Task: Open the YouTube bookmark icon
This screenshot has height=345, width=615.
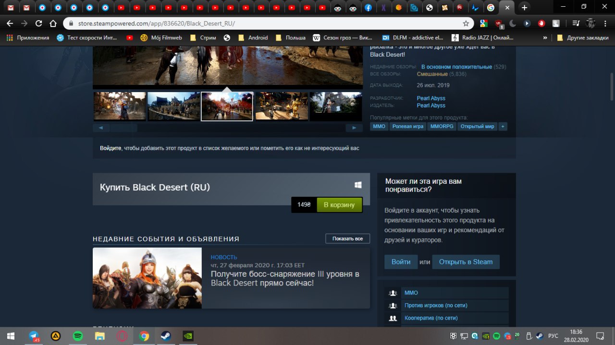Action: click(x=129, y=37)
